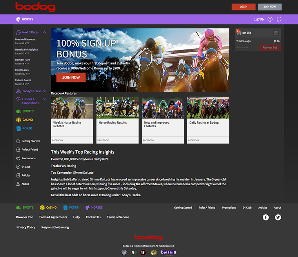This screenshot has width=298, height=257.
Task: Click the Bet Slip receipt icon
Action: click(238, 33)
